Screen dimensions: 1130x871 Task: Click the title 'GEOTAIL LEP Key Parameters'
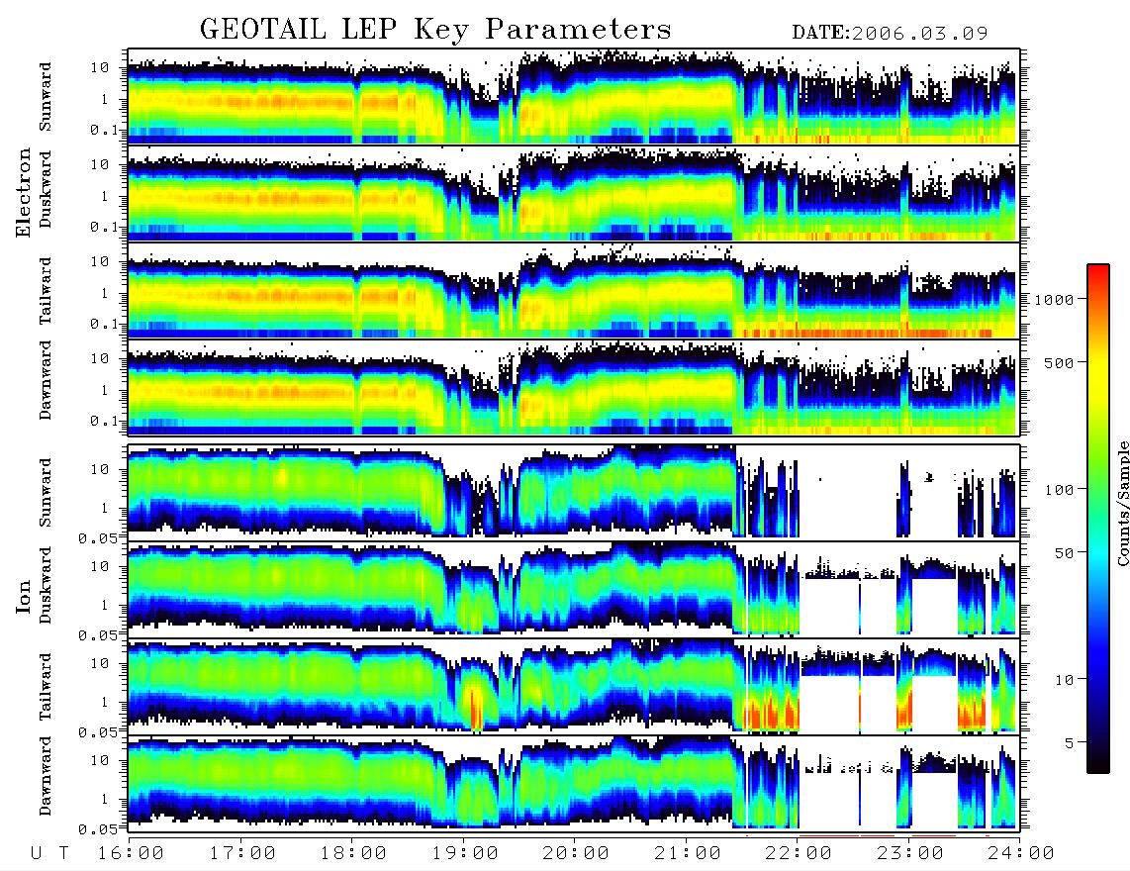point(435,30)
